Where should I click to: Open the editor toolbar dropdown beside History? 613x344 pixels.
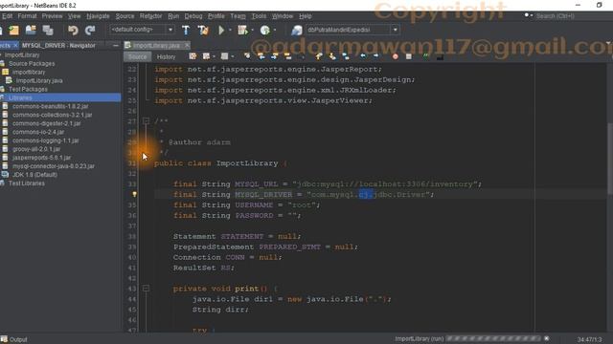tap(214, 57)
